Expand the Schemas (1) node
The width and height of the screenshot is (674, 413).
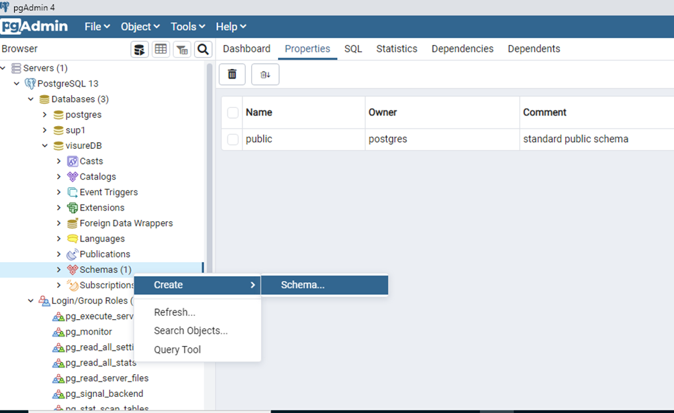pyautogui.click(x=59, y=270)
